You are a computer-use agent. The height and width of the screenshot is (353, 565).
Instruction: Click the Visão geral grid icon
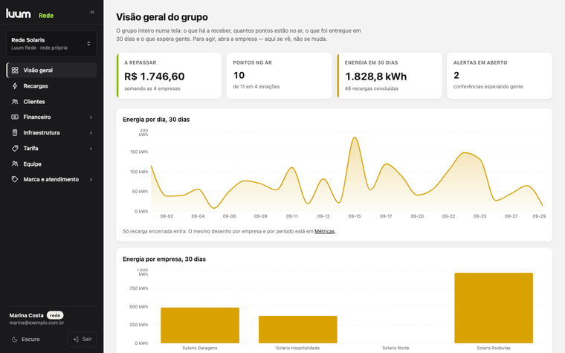tap(15, 71)
